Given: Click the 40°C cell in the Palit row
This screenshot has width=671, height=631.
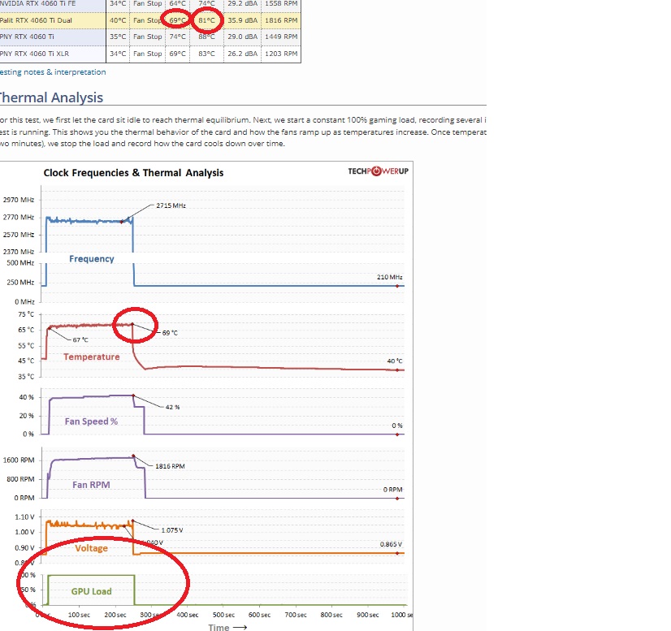Looking at the screenshot, I should tap(118, 20).
